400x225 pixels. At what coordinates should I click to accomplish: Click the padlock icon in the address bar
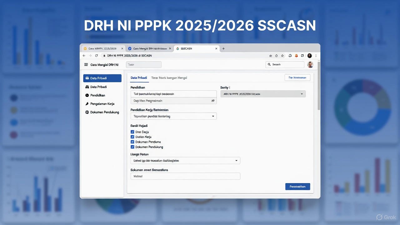(104, 56)
